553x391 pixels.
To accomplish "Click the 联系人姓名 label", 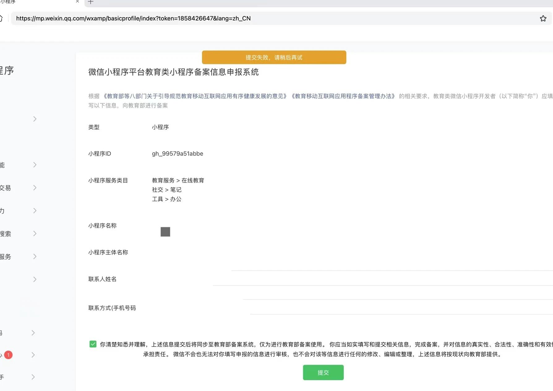I will point(102,279).
